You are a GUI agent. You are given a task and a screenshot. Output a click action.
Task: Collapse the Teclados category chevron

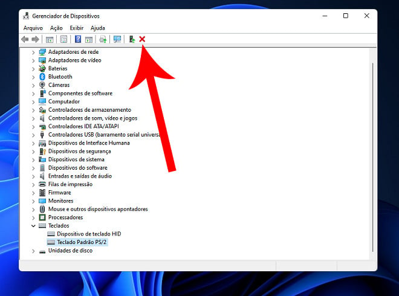[33, 226]
